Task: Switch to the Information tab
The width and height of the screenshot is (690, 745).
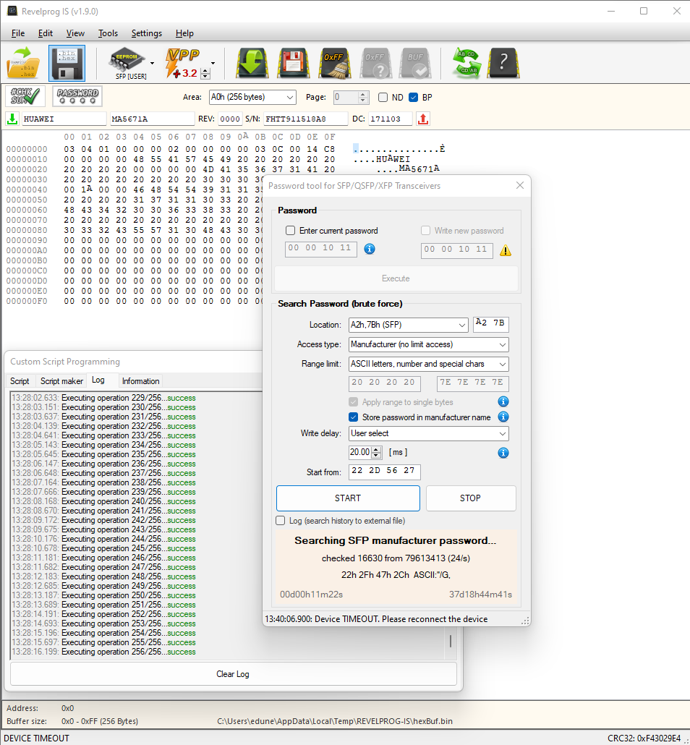Action: click(140, 381)
